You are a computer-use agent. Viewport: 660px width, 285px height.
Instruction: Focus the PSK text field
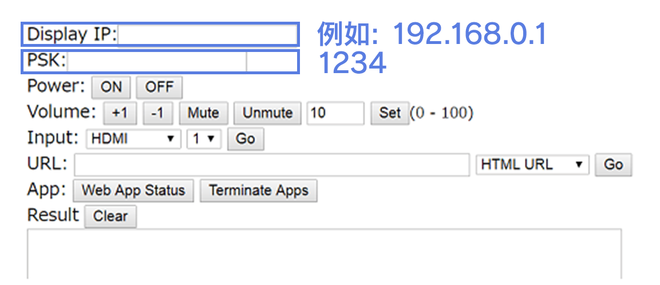coord(157,62)
